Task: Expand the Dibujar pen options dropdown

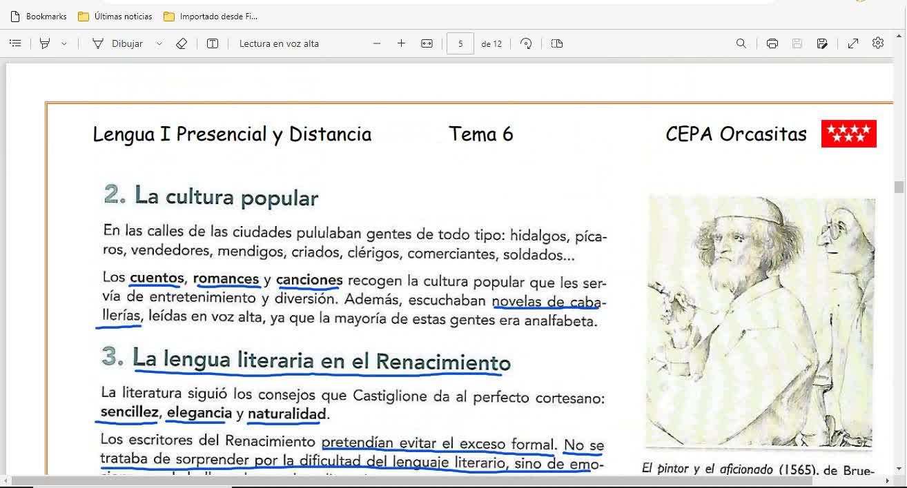Action: click(159, 43)
